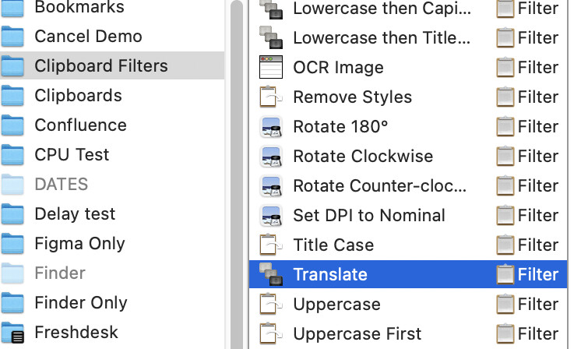Click the Rotate 180° image icon

coord(271,126)
